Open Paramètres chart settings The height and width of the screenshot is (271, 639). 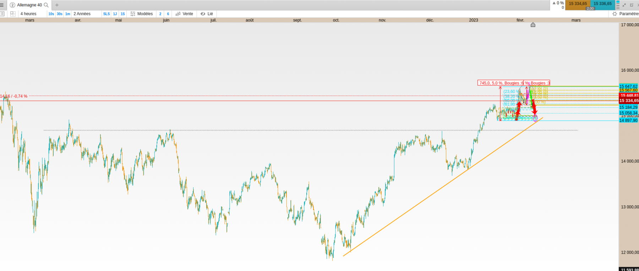(x=626, y=14)
